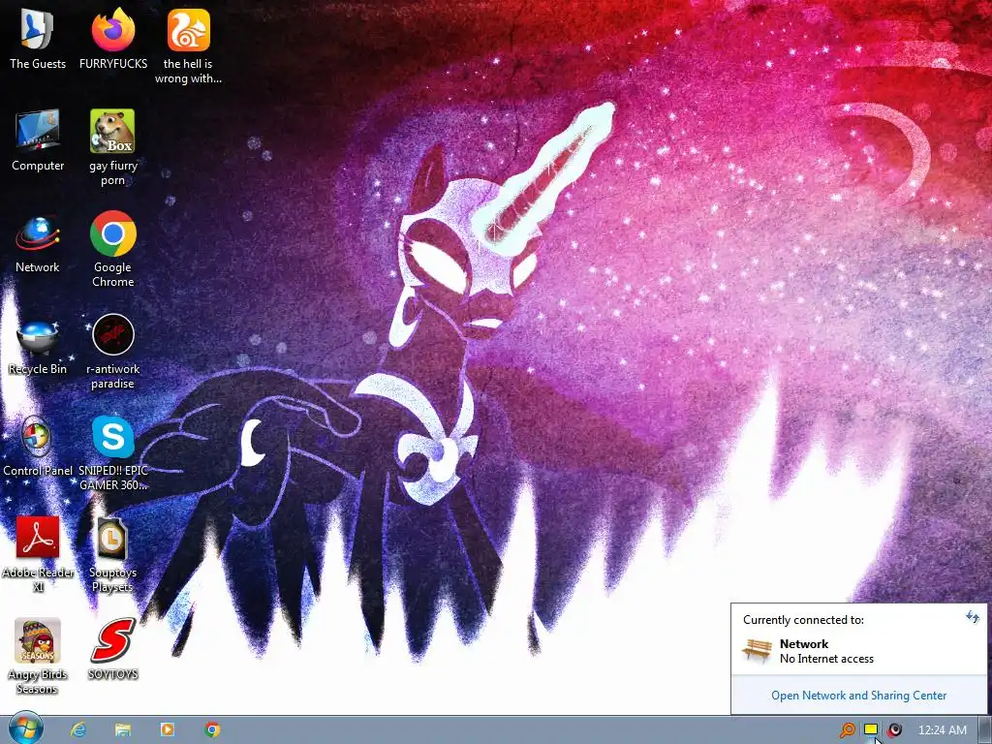Click the 12:24 AM taskbar clock

(x=942, y=730)
